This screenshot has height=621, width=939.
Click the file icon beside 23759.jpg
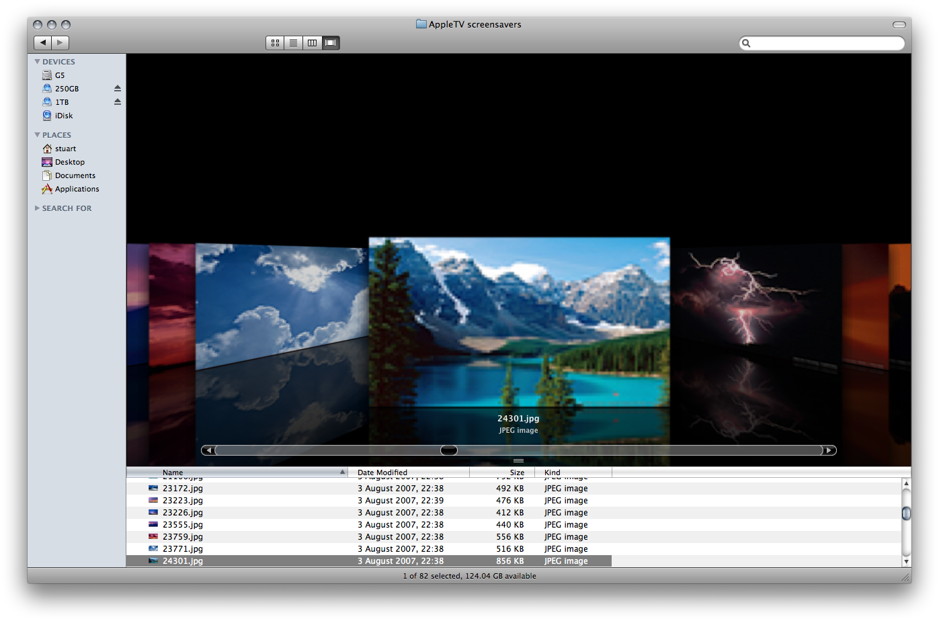[x=153, y=537]
